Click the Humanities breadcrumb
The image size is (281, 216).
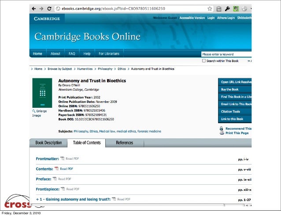(85, 69)
